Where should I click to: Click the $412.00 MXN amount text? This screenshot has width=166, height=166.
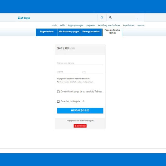click(66, 48)
